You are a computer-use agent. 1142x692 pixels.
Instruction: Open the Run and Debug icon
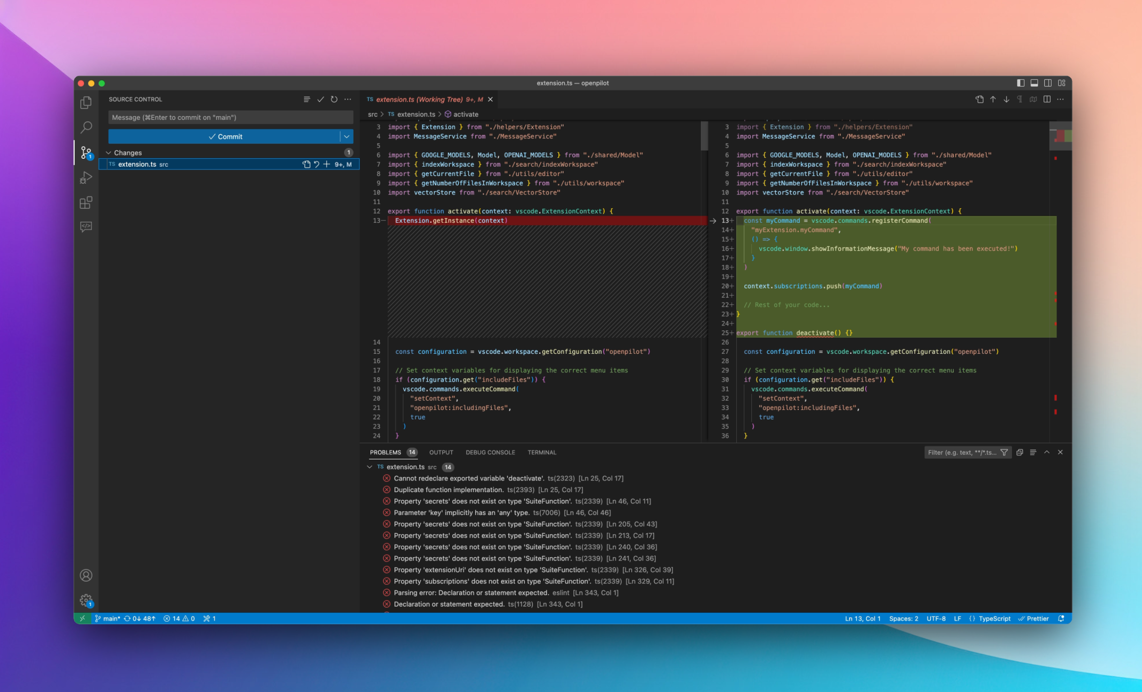point(88,178)
